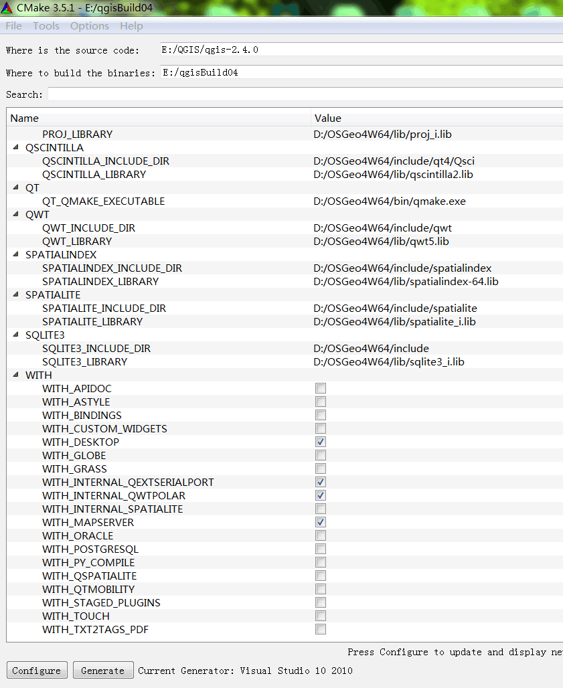Screen dimensions: 563x688
Task: Enable WITH_STAGED_PLUGINS checkbox
Action: pos(321,602)
